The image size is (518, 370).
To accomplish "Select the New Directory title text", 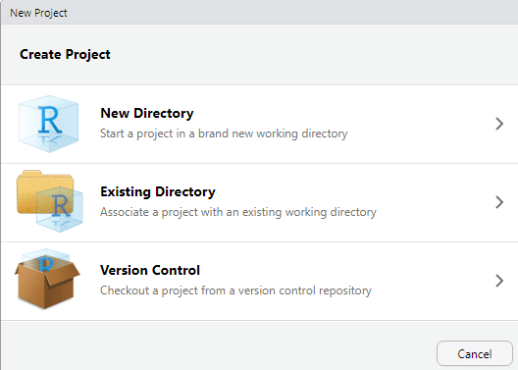I will (x=147, y=113).
